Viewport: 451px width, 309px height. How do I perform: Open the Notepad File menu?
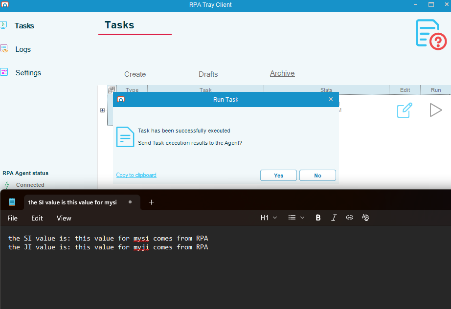(x=13, y=218)
